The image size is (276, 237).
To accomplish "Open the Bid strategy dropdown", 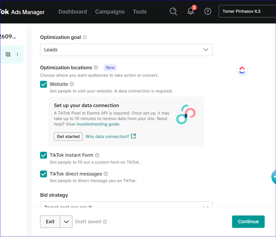I will coord(126,204).
